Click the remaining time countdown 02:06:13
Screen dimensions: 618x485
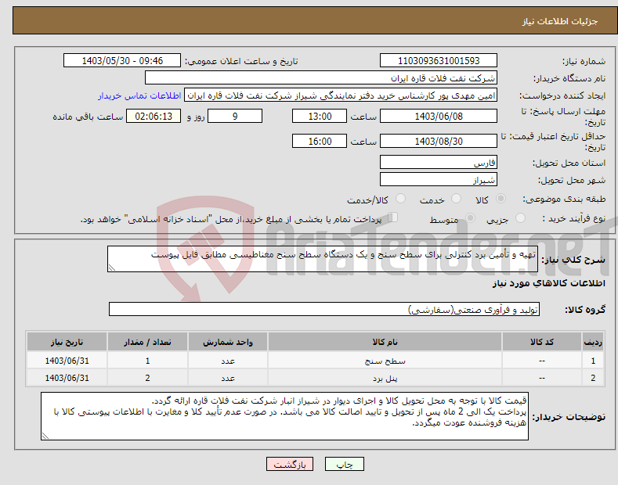154,116
